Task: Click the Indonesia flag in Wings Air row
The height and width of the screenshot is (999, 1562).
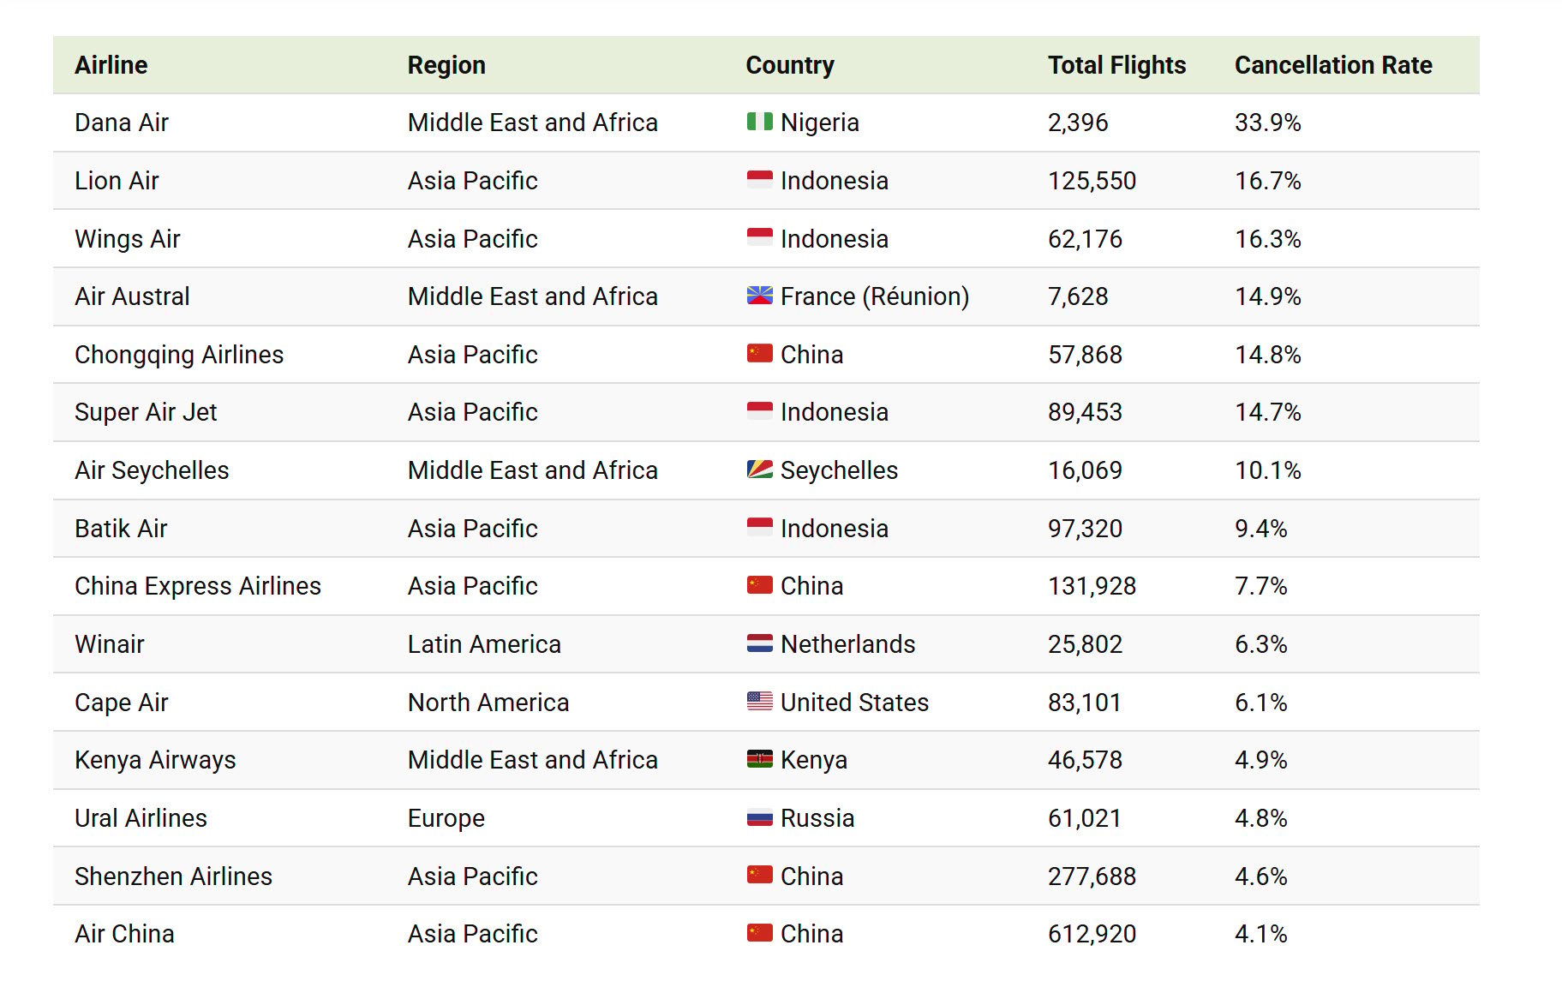Action: (759, 237)
